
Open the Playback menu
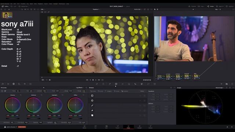pos(40,4)
